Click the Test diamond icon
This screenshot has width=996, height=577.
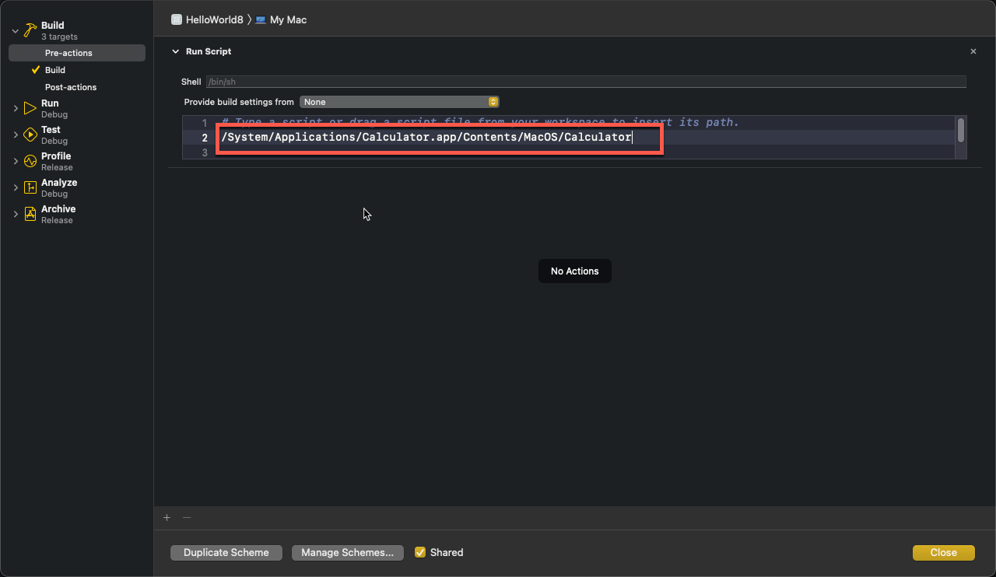coord(30,135)
